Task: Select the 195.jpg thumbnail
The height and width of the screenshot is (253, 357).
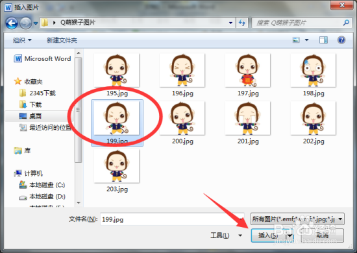Action: click(x=117, y=70)
